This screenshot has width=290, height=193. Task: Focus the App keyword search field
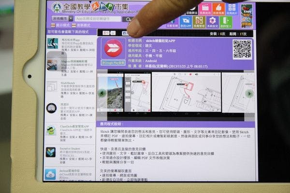tap(98, 19)
